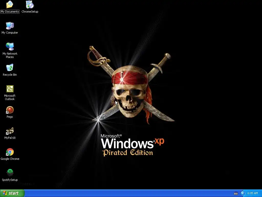Expand hidden tray icons with arrow
262x197 pixels.
click(x=243, y=193)
